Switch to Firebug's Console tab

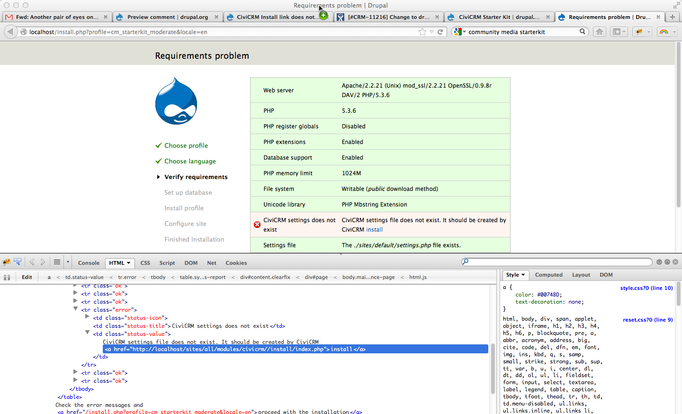pos(89,263)
